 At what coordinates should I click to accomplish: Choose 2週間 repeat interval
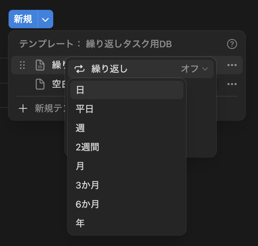coord(127,147)
